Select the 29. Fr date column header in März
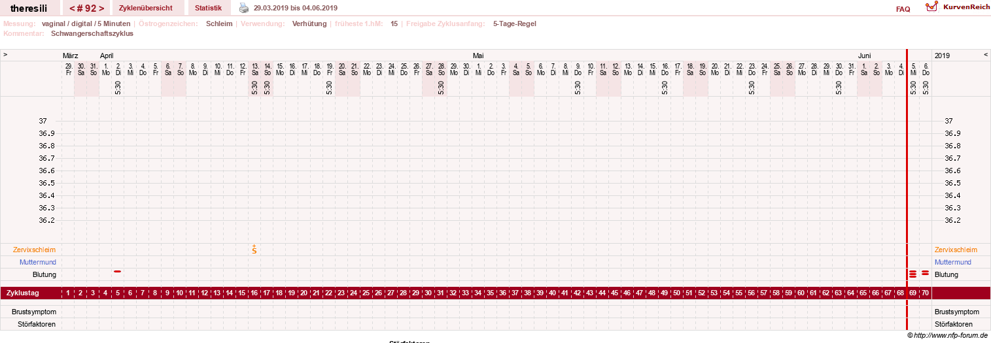 (69, 69)
